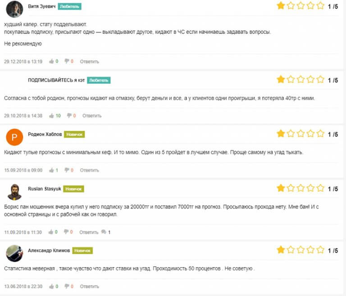Screen dimensions: 346x296
Task: Thumbs up Ruslan Stasyuk's review
Action: pos(51,232)
